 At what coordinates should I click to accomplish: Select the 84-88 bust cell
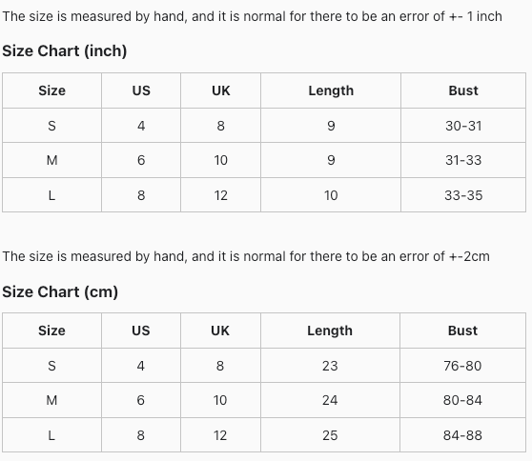click(x=462, y=435)
